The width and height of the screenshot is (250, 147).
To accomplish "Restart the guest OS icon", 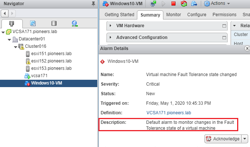I will point(184,4).
